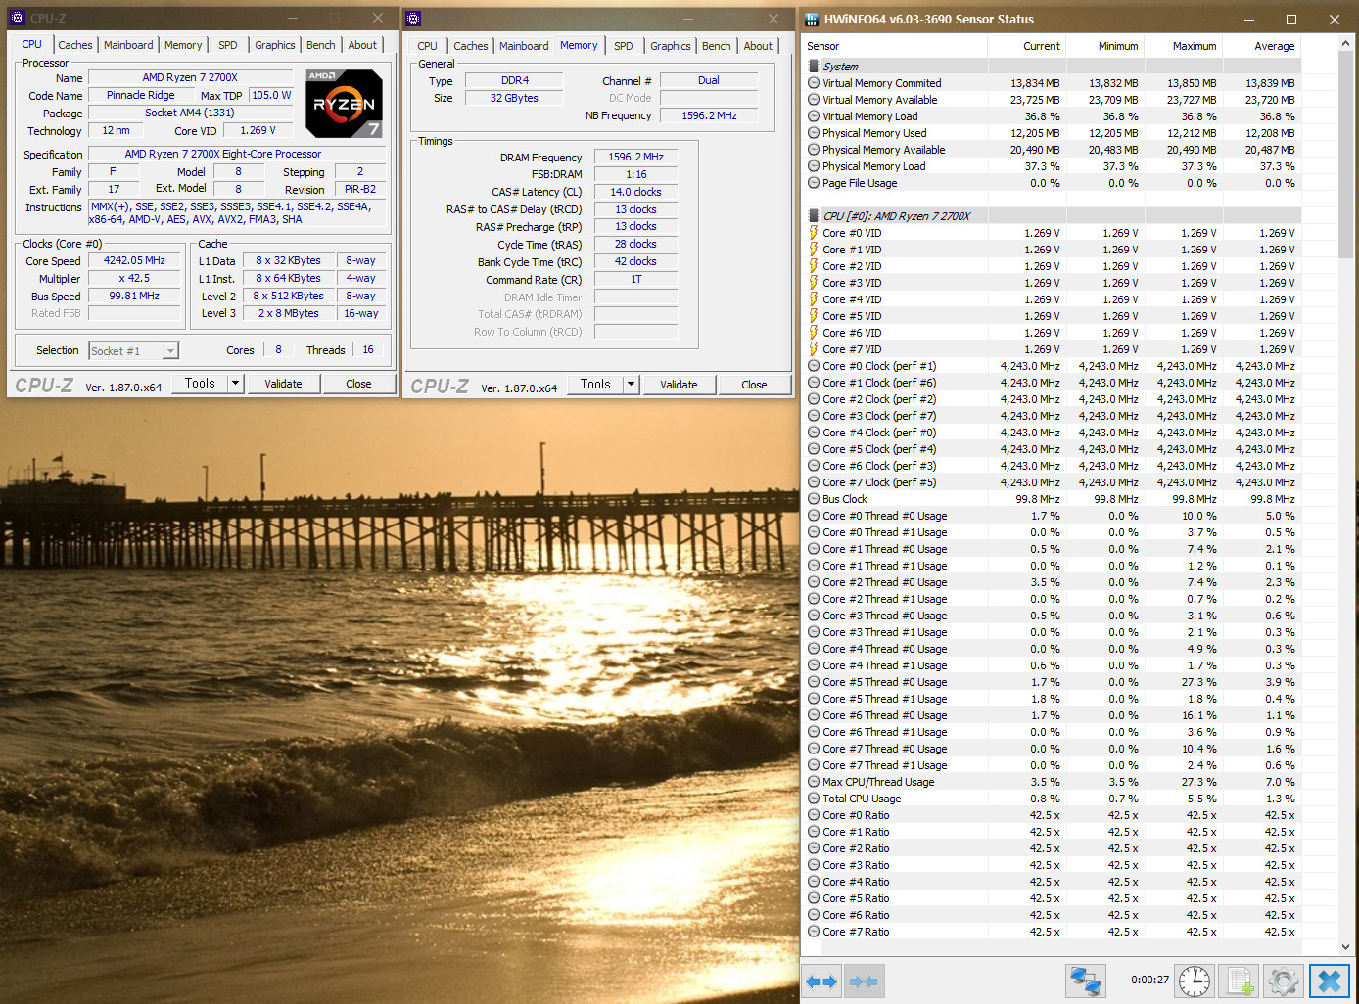Click the Core Speed value 4242.05 MHz
1359x1004 pixels.
[135, 261]
